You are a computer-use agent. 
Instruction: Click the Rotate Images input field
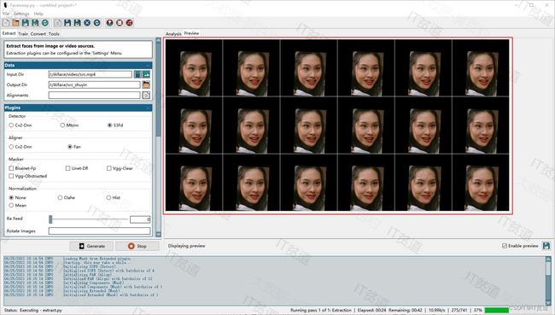(99, 230)
